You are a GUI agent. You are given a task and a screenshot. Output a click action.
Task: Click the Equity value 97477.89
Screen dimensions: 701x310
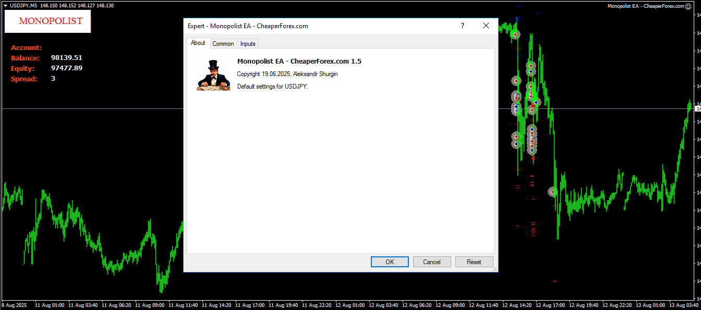(67, 68)
